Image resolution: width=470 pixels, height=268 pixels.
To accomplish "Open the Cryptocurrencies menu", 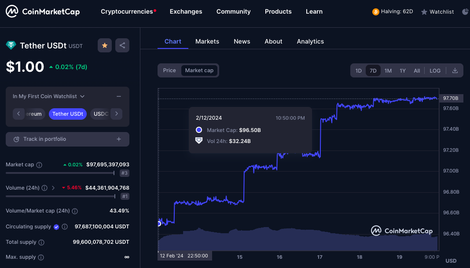I will click(127, 12).
